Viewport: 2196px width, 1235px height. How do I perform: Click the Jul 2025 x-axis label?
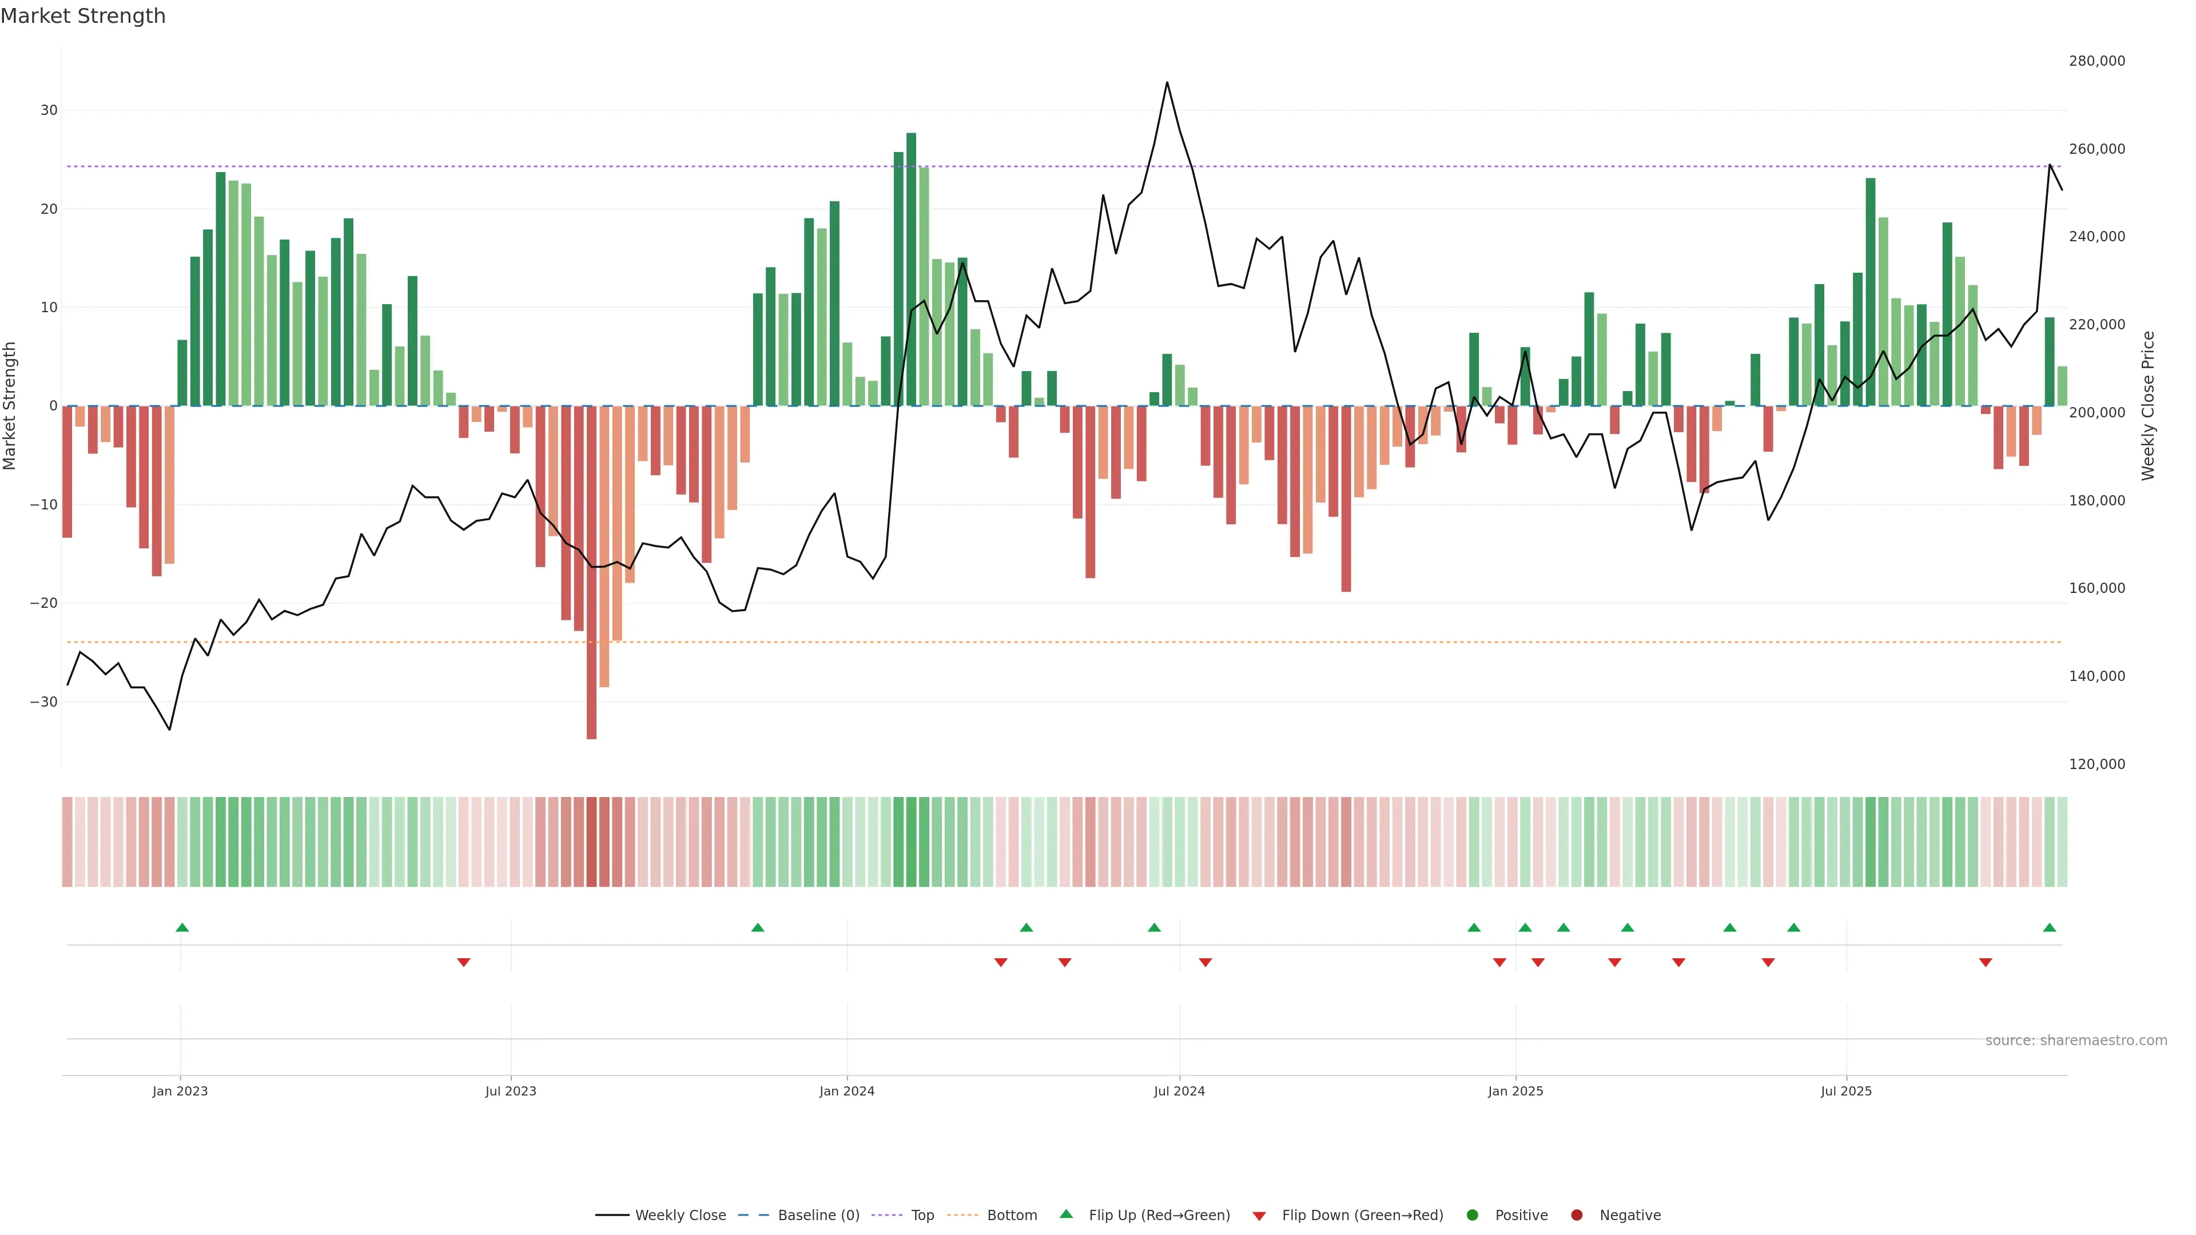[x=1845, y=1091]
